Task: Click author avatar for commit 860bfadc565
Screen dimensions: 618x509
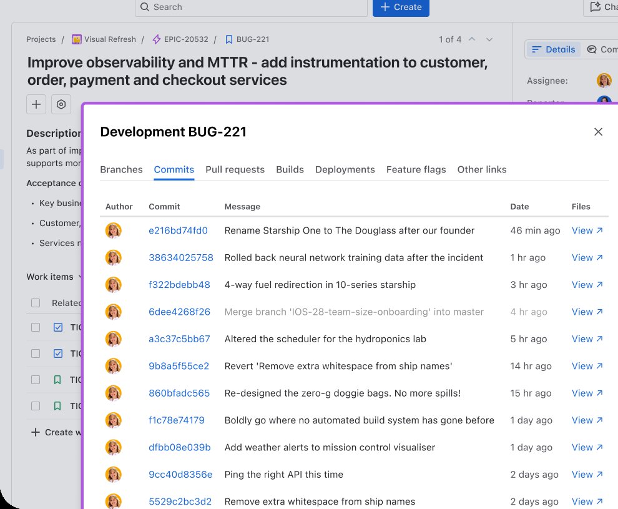Action: tap(114, 393)
